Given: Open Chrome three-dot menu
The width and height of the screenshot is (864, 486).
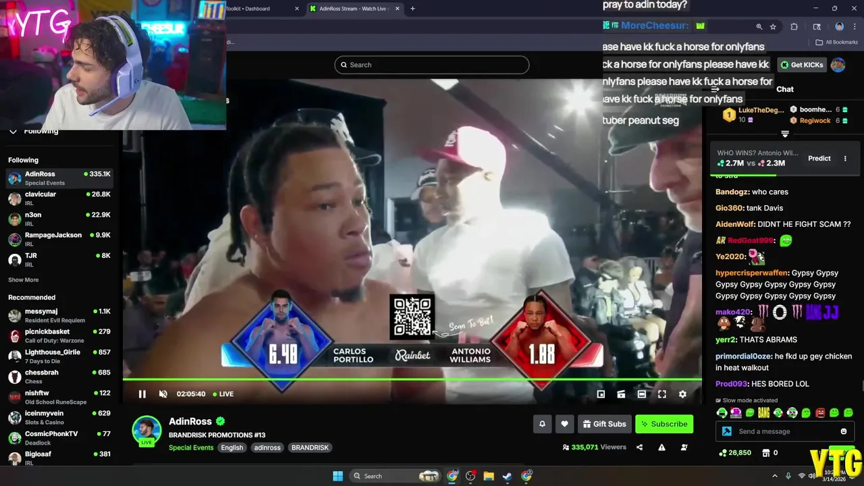Looking at the screenshot, I should [855, 26].
